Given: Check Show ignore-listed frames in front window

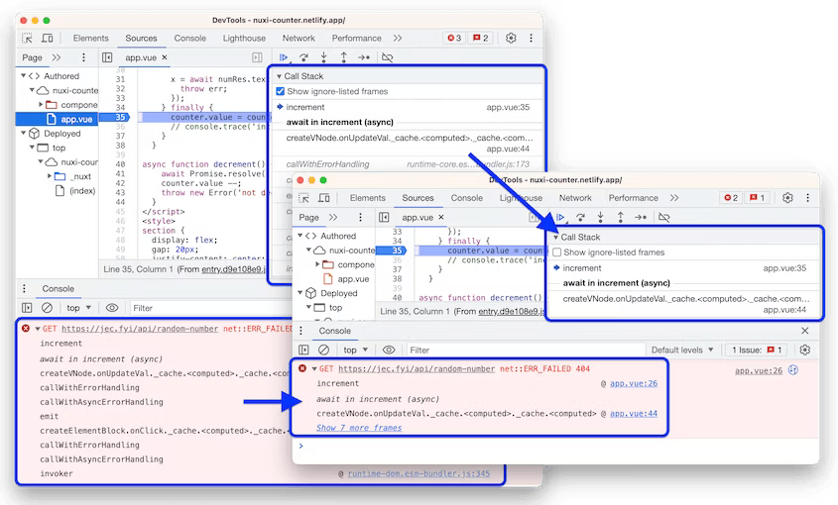Looking at the screenshot, I should pyautogui.click(x=557, y=252).
